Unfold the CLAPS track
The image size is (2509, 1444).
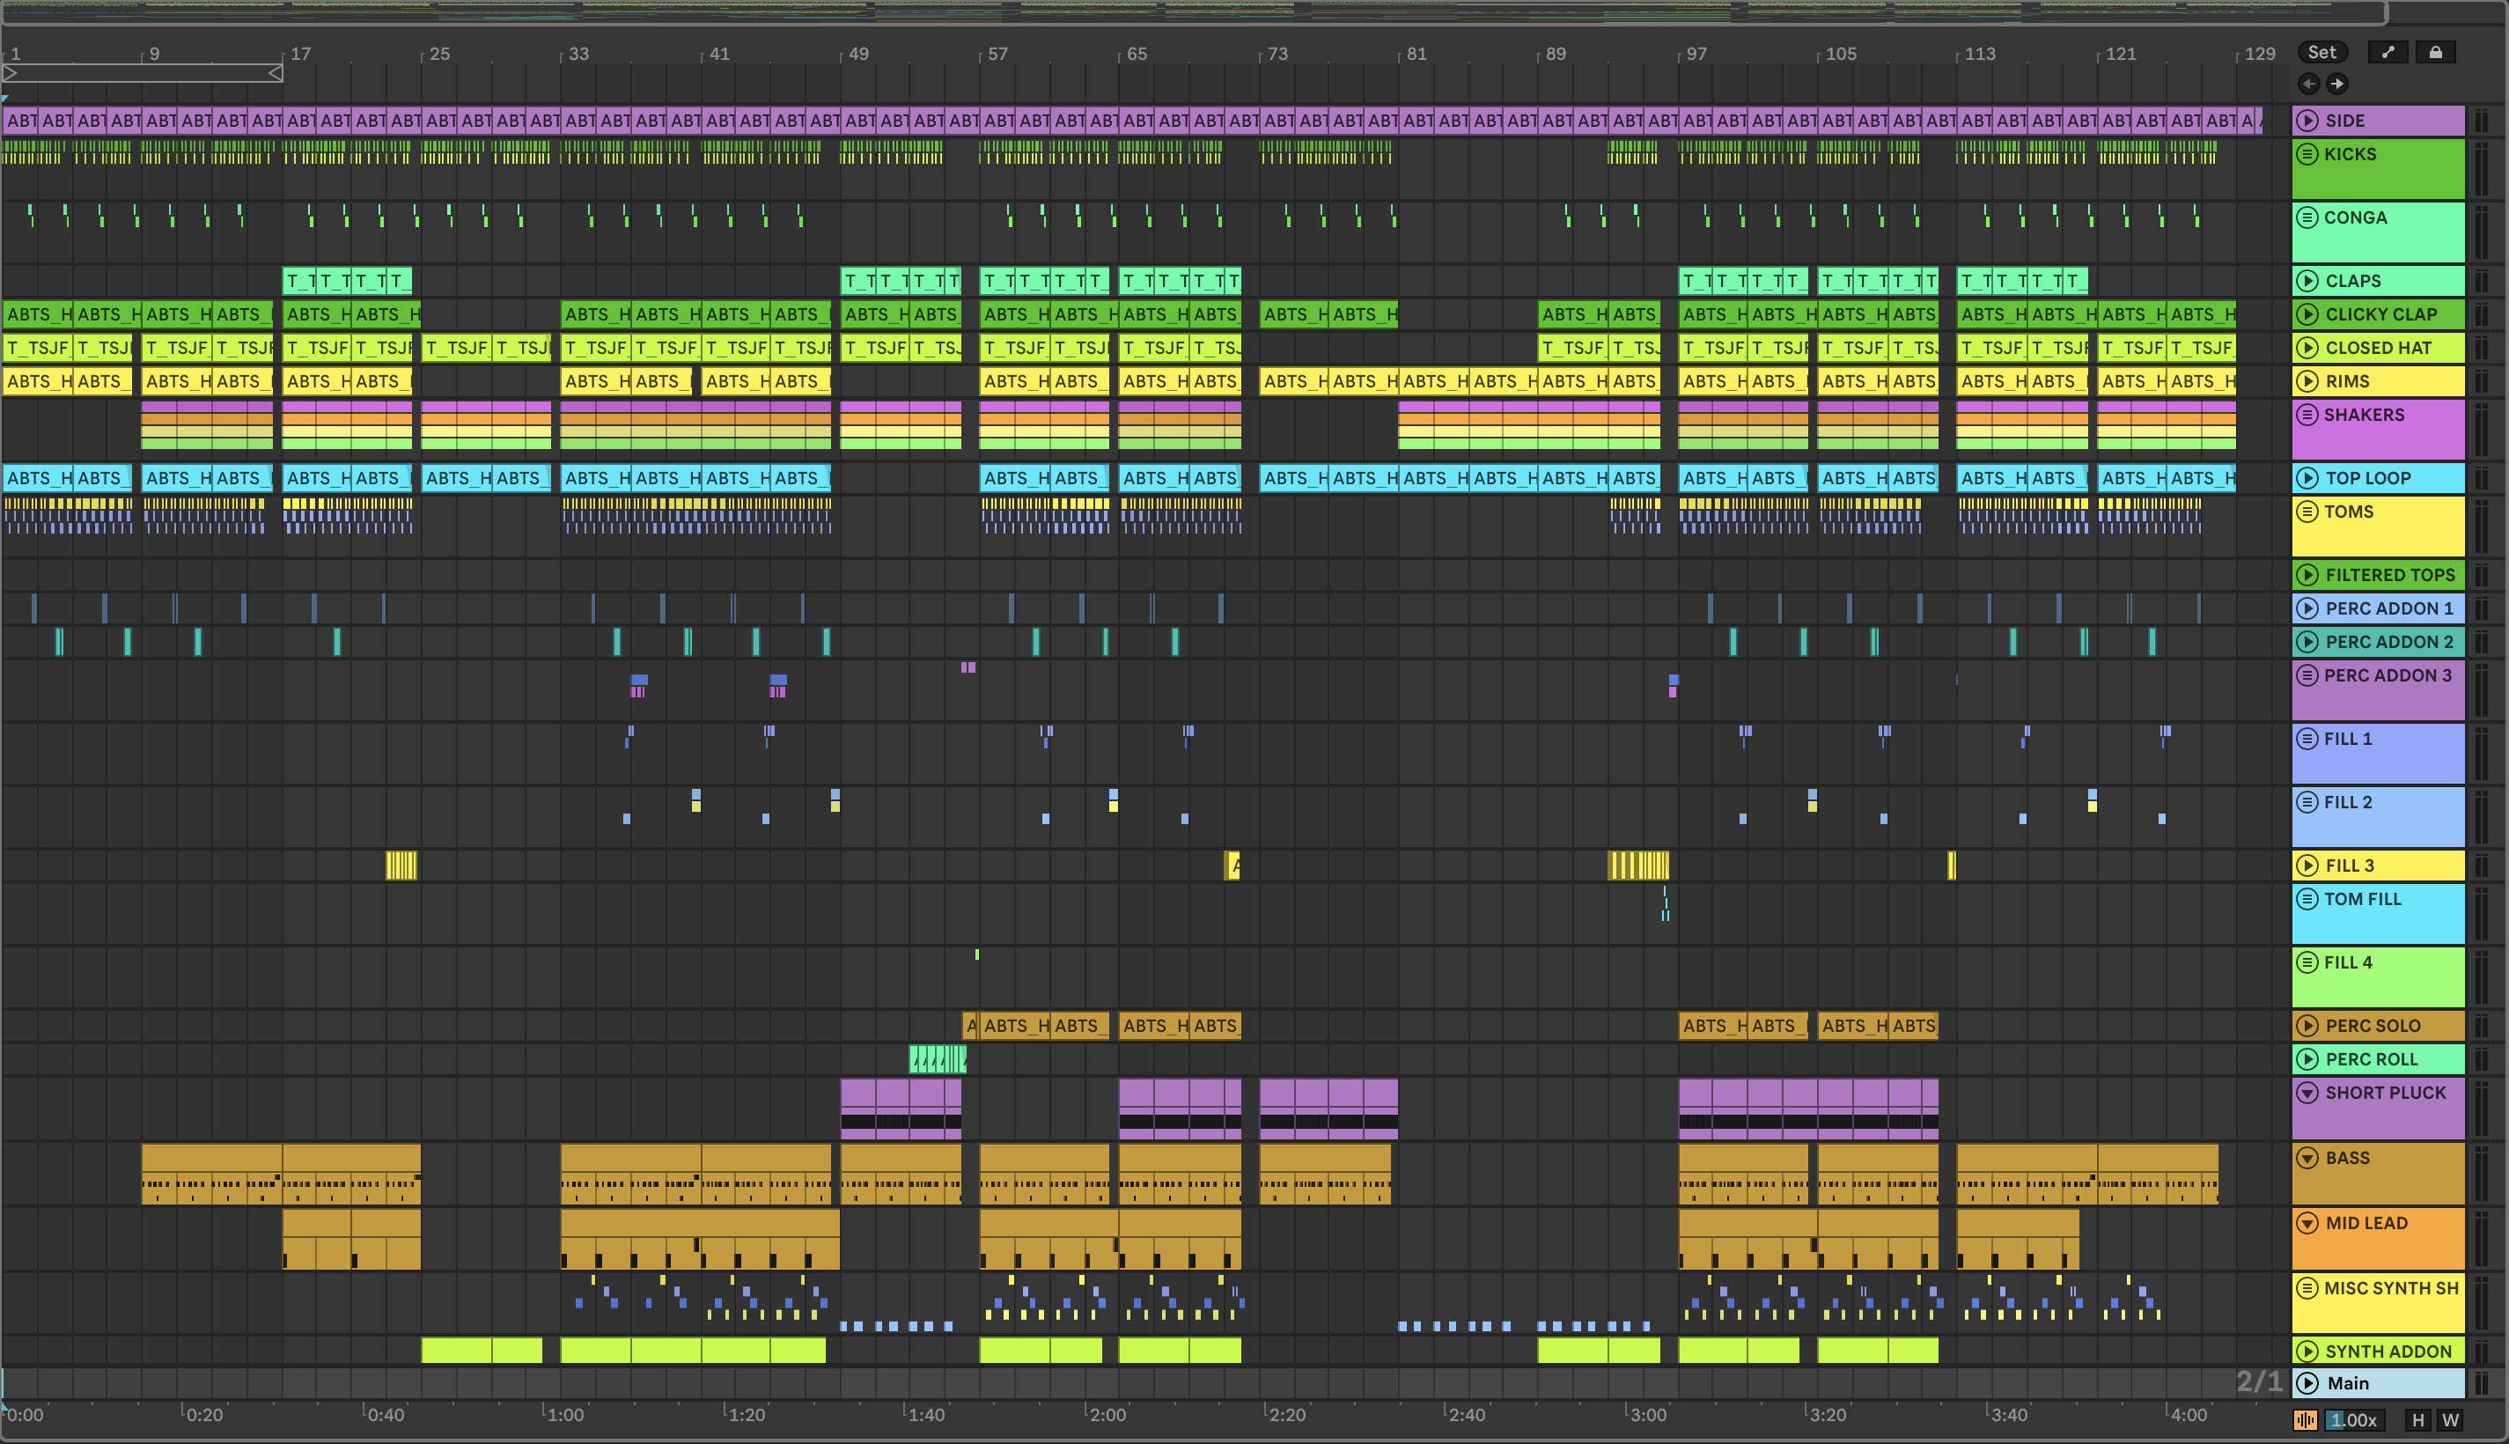point(2307,281)
